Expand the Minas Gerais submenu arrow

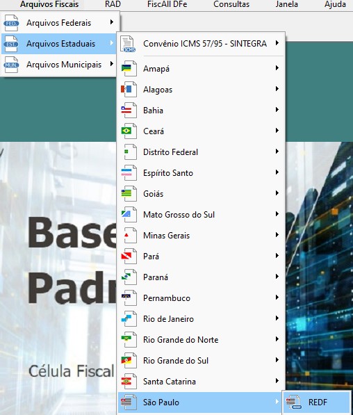[x=277, y=235]
